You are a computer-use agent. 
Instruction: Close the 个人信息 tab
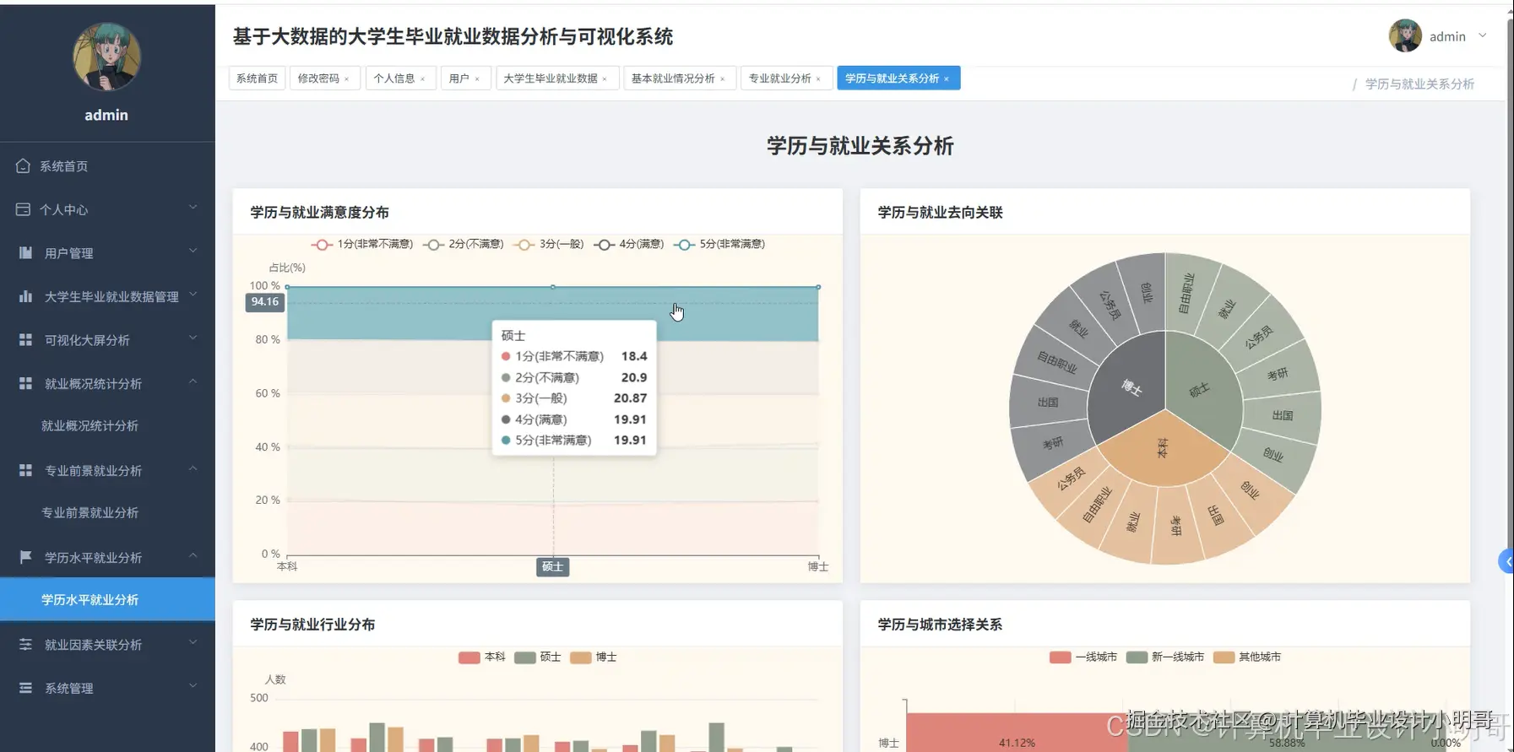point(422,79)
